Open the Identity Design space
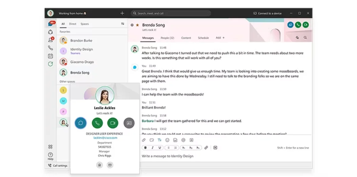The width and height of the screenshot is (357, 177). [92, 51]
